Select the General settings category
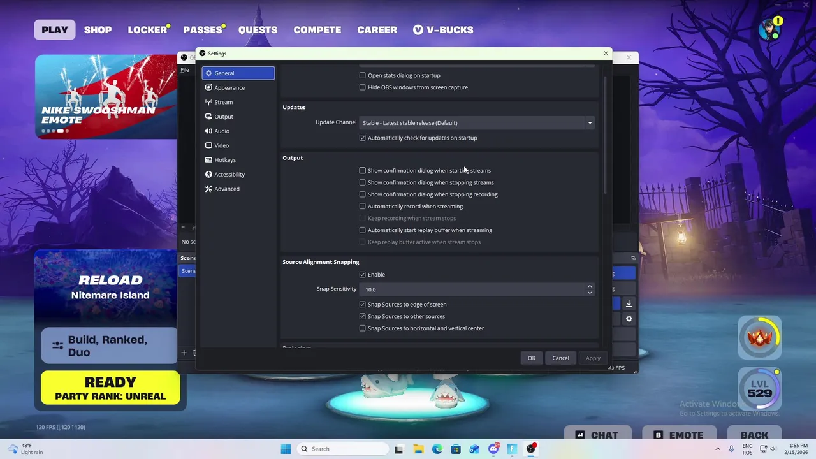This screenshot has width=816, height=459. point(238,73)
